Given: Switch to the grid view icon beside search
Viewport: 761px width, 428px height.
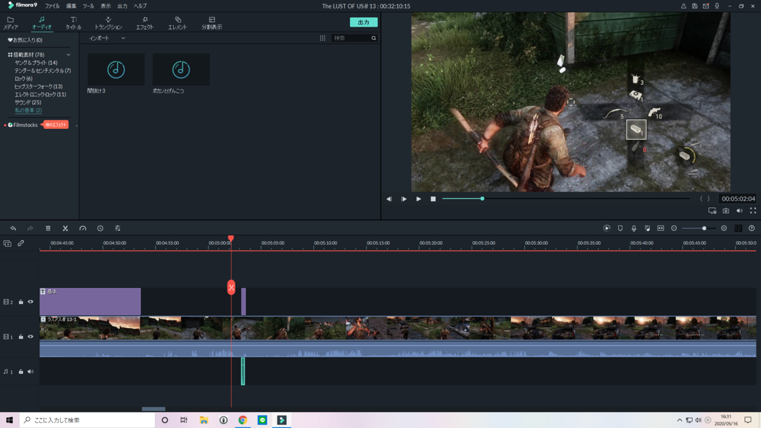Looking at the screenshot, I should 322,38.
